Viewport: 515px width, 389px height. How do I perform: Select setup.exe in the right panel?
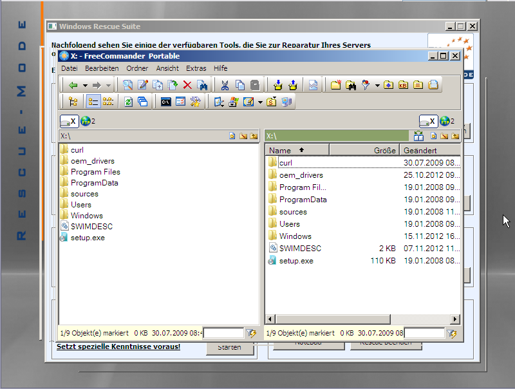[x=296, y=261]
